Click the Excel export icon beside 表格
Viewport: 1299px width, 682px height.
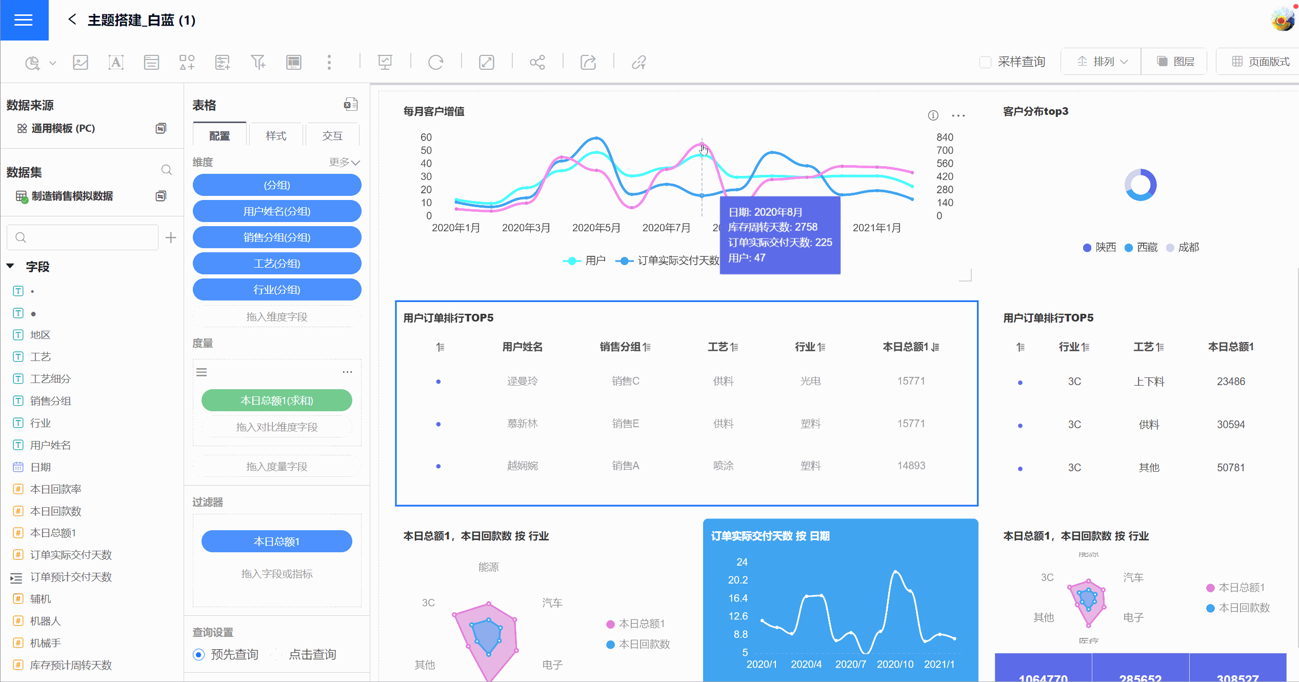coord(350,105)
